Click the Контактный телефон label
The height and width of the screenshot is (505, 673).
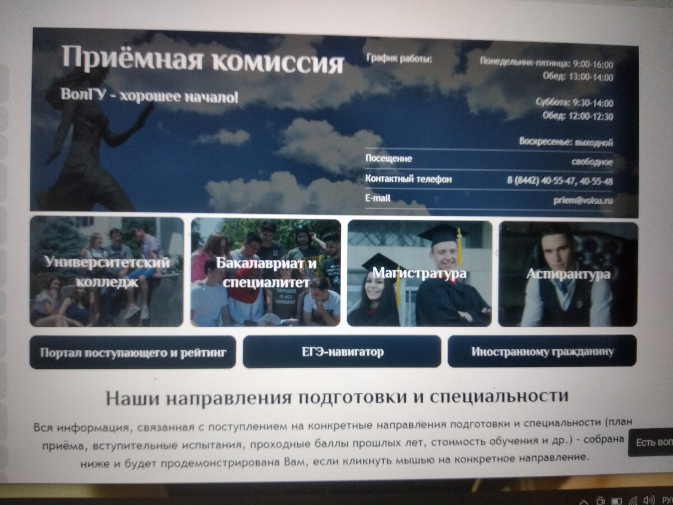click(x=408, y=179)
